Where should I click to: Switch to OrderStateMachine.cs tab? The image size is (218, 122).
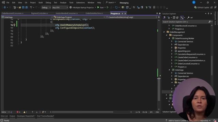pos(94,13)
